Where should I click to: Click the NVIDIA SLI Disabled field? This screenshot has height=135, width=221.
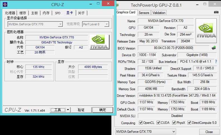(177, 116)
